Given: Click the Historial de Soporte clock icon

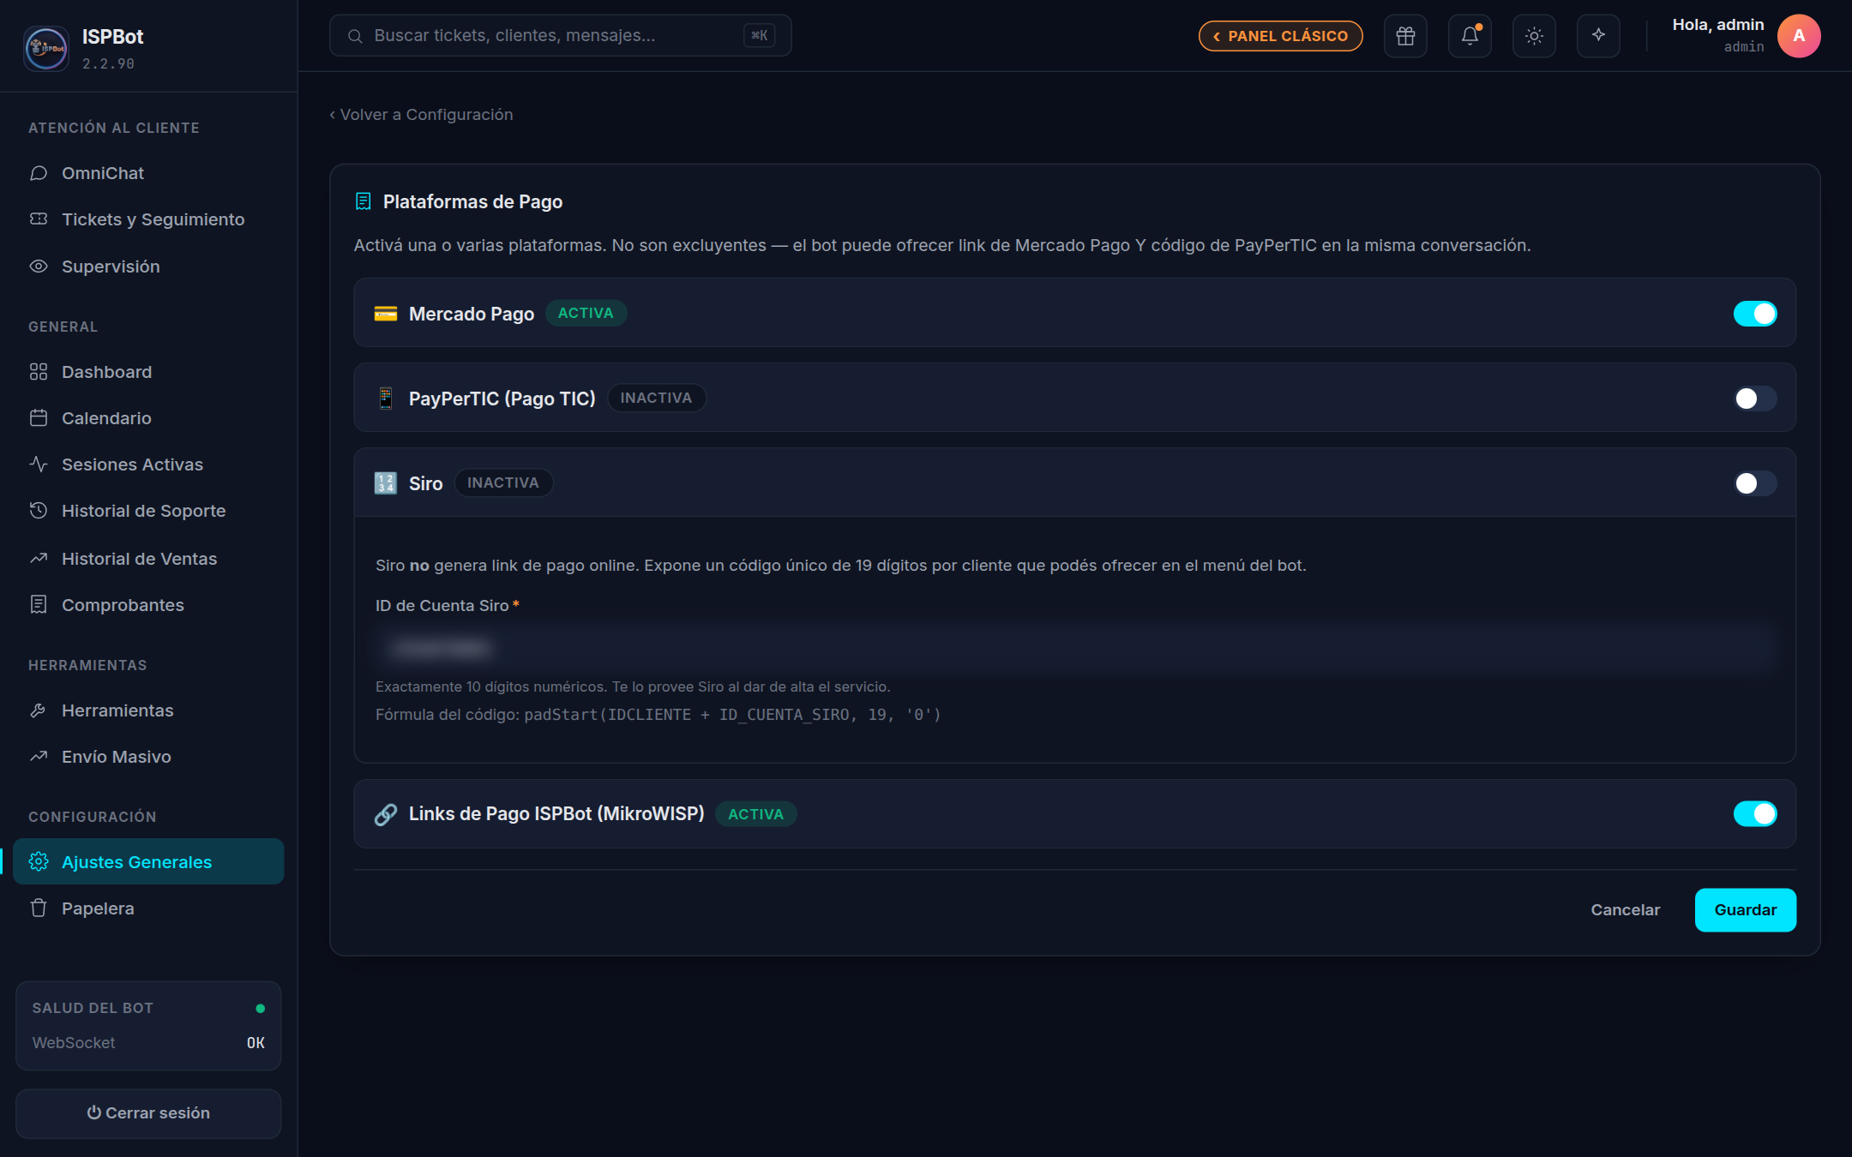Looking at the screenshot, I should tap(39, 511).
